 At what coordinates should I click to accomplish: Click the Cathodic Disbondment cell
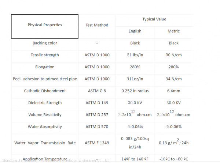pyautogui.click(x=45, y=91)
